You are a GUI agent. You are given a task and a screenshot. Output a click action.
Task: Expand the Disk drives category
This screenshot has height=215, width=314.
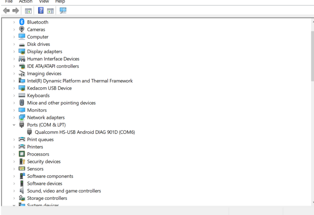[14, 44]
